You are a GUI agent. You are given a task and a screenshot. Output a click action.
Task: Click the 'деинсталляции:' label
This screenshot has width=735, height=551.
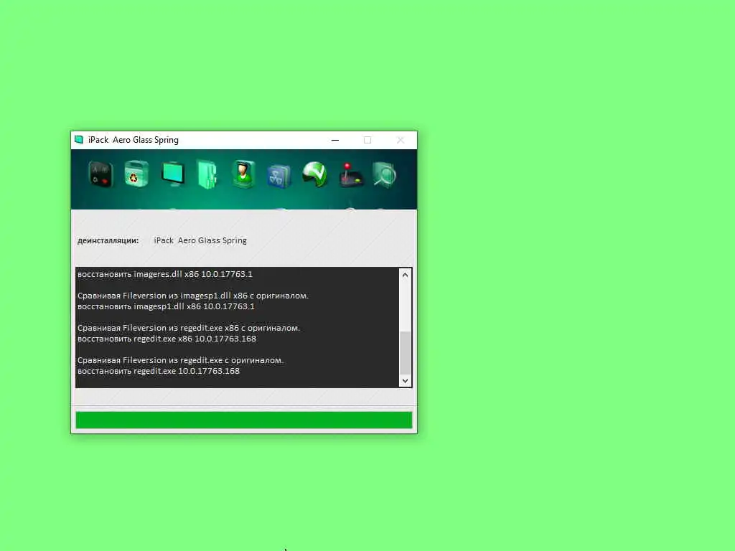(108, 241)
